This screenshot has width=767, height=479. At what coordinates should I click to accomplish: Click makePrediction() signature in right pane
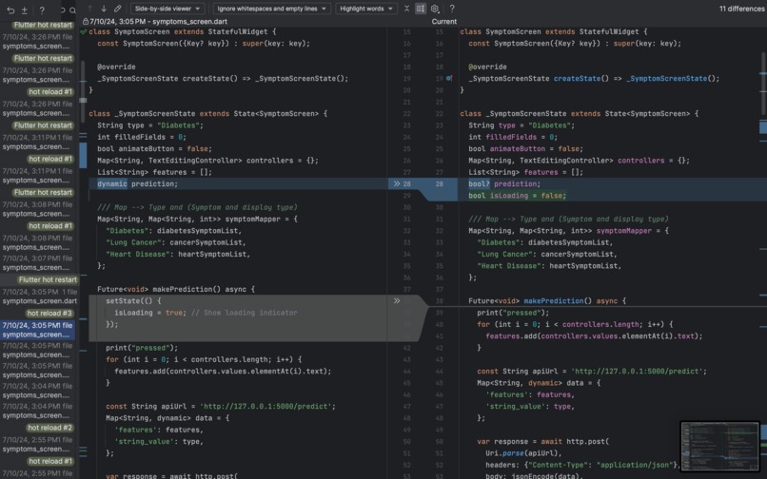[x=547, y=301]
